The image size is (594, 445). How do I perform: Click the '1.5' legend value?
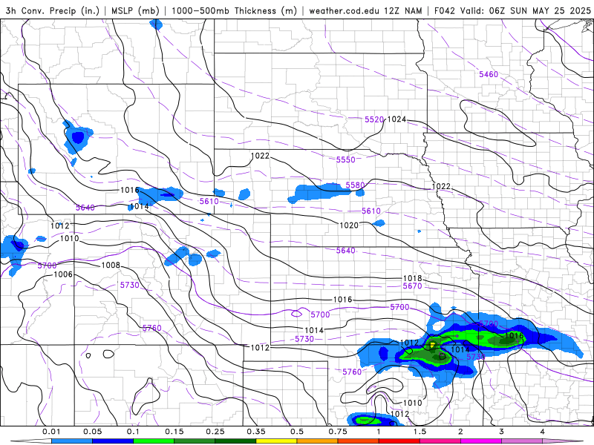coord(420,432)
